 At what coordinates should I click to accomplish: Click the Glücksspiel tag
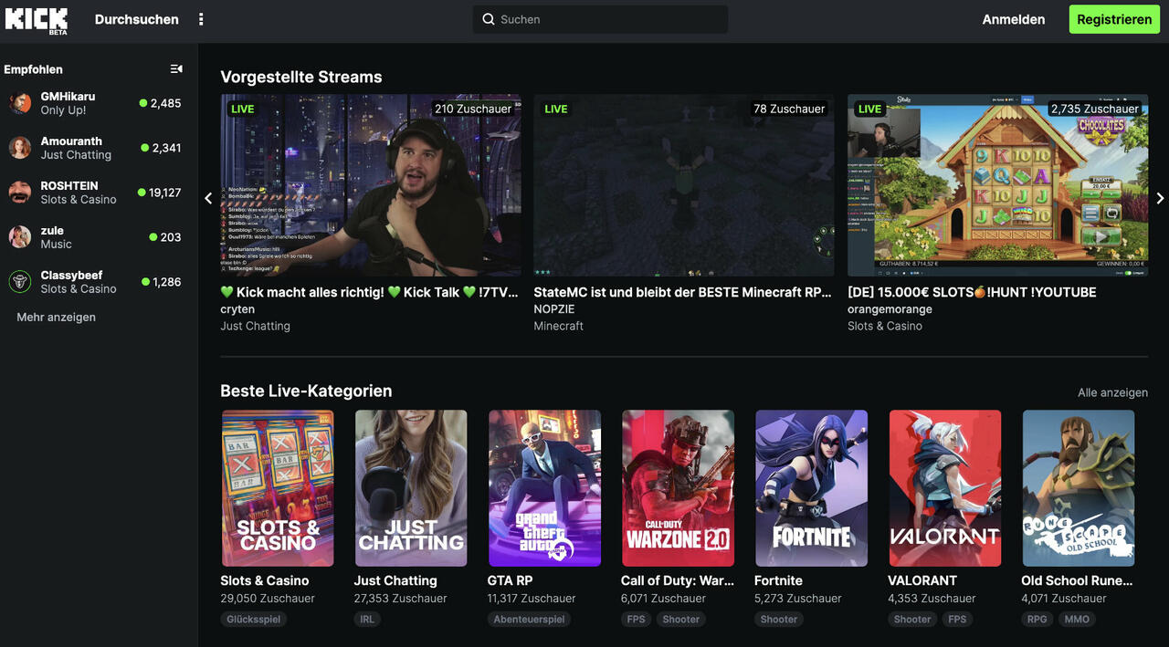click(x=253, y=619)
